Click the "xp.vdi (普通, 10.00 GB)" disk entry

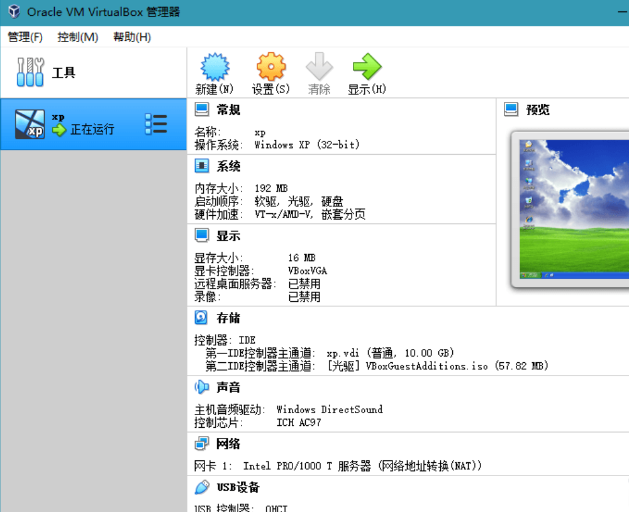pos(391,353)
